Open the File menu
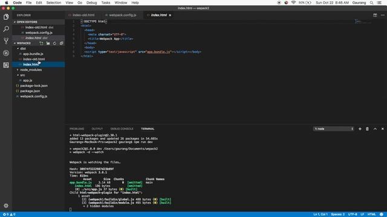 (28, 2)
